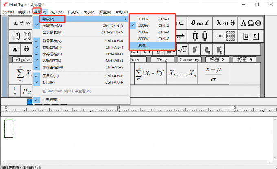Open the 帮助(H) menu
277x169 pixels.
click(121, 12)
